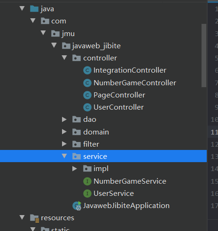
Task: Click the project tree vertical scrollbar
Action: click(204, 55)
